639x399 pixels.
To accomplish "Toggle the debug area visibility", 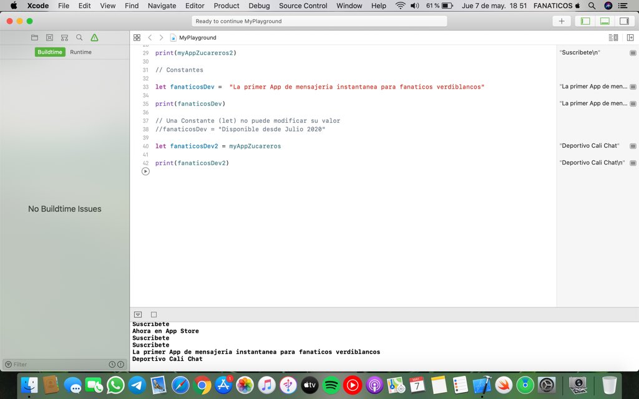I will pos(605,21).
